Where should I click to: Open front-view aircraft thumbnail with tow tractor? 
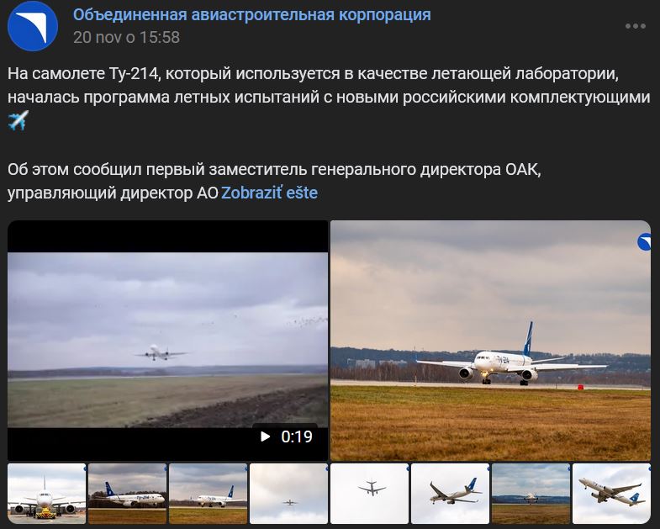pos(46,494)
